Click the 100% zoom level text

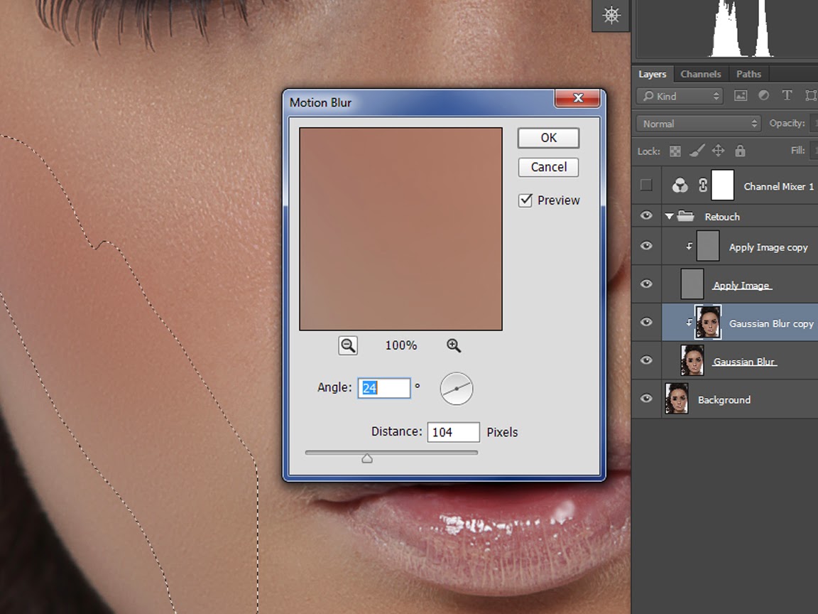[400, 345]
